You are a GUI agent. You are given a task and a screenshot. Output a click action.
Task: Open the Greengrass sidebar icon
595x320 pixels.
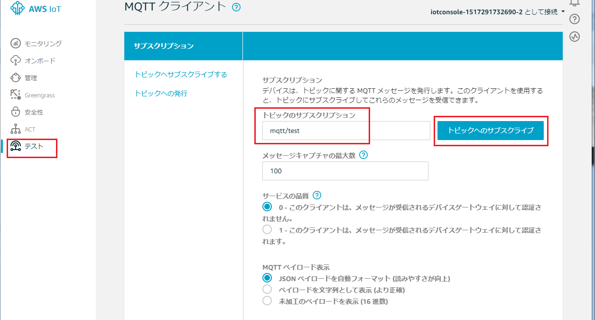pyautogui.click(x=16, y=95)
